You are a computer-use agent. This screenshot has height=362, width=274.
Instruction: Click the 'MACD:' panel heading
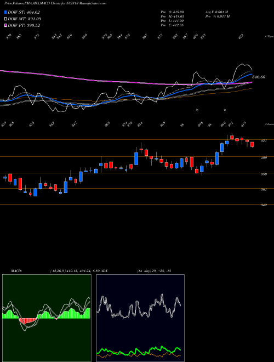(x=16, y=271)
